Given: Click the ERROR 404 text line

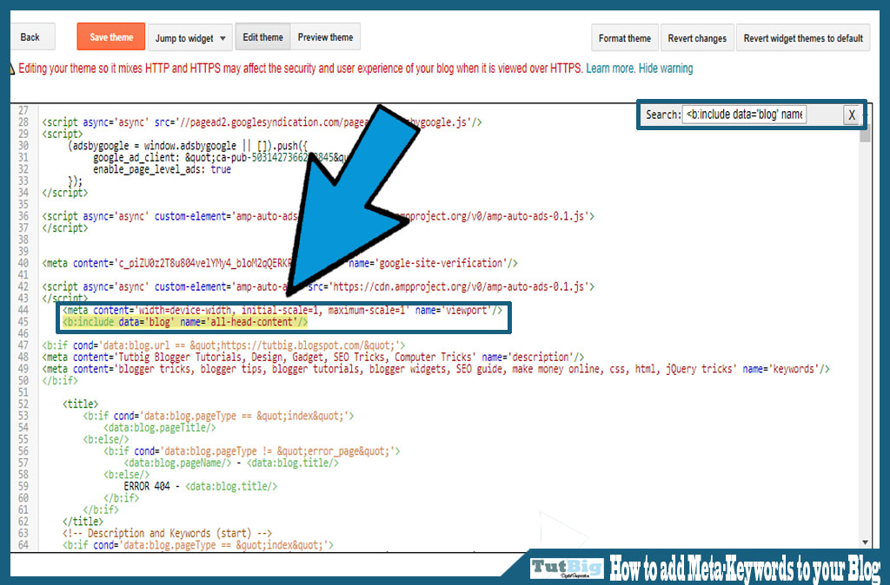Looking at the screenshot, I should [201, 486].
